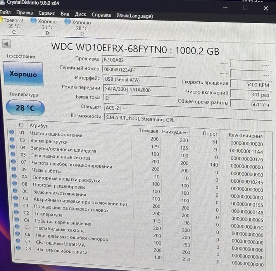Image resolution: width=276 pixels, height=271 pixels.
Task: Click status icon for attribute 07
Action: (x=14, y=161)
